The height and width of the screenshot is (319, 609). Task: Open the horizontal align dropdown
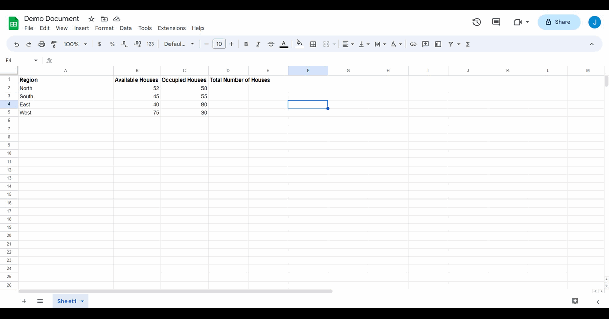click(348, 44)
